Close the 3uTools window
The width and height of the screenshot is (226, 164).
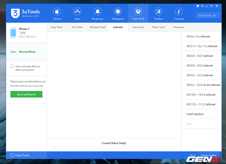pyautogui.click(x=217, y=6)
